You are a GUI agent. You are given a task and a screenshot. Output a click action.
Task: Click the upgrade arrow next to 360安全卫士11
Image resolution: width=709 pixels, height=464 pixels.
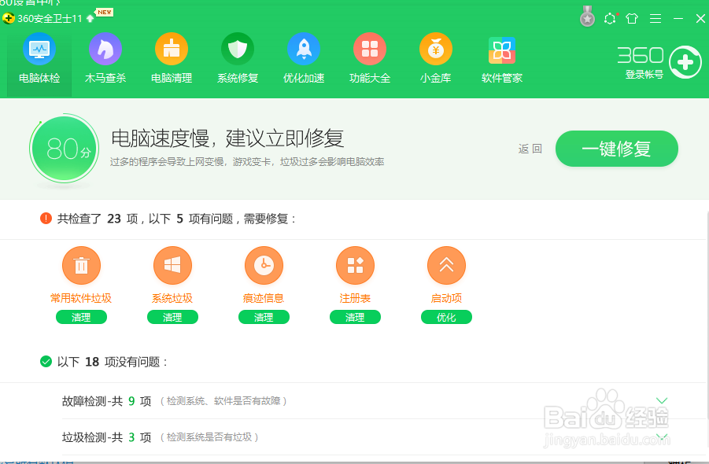coord(90,19)
